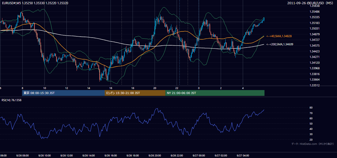This screenshot has width=337, height=158.
Task: Click the 9/26 22:00 date label
Action: (x=176, y=156)
